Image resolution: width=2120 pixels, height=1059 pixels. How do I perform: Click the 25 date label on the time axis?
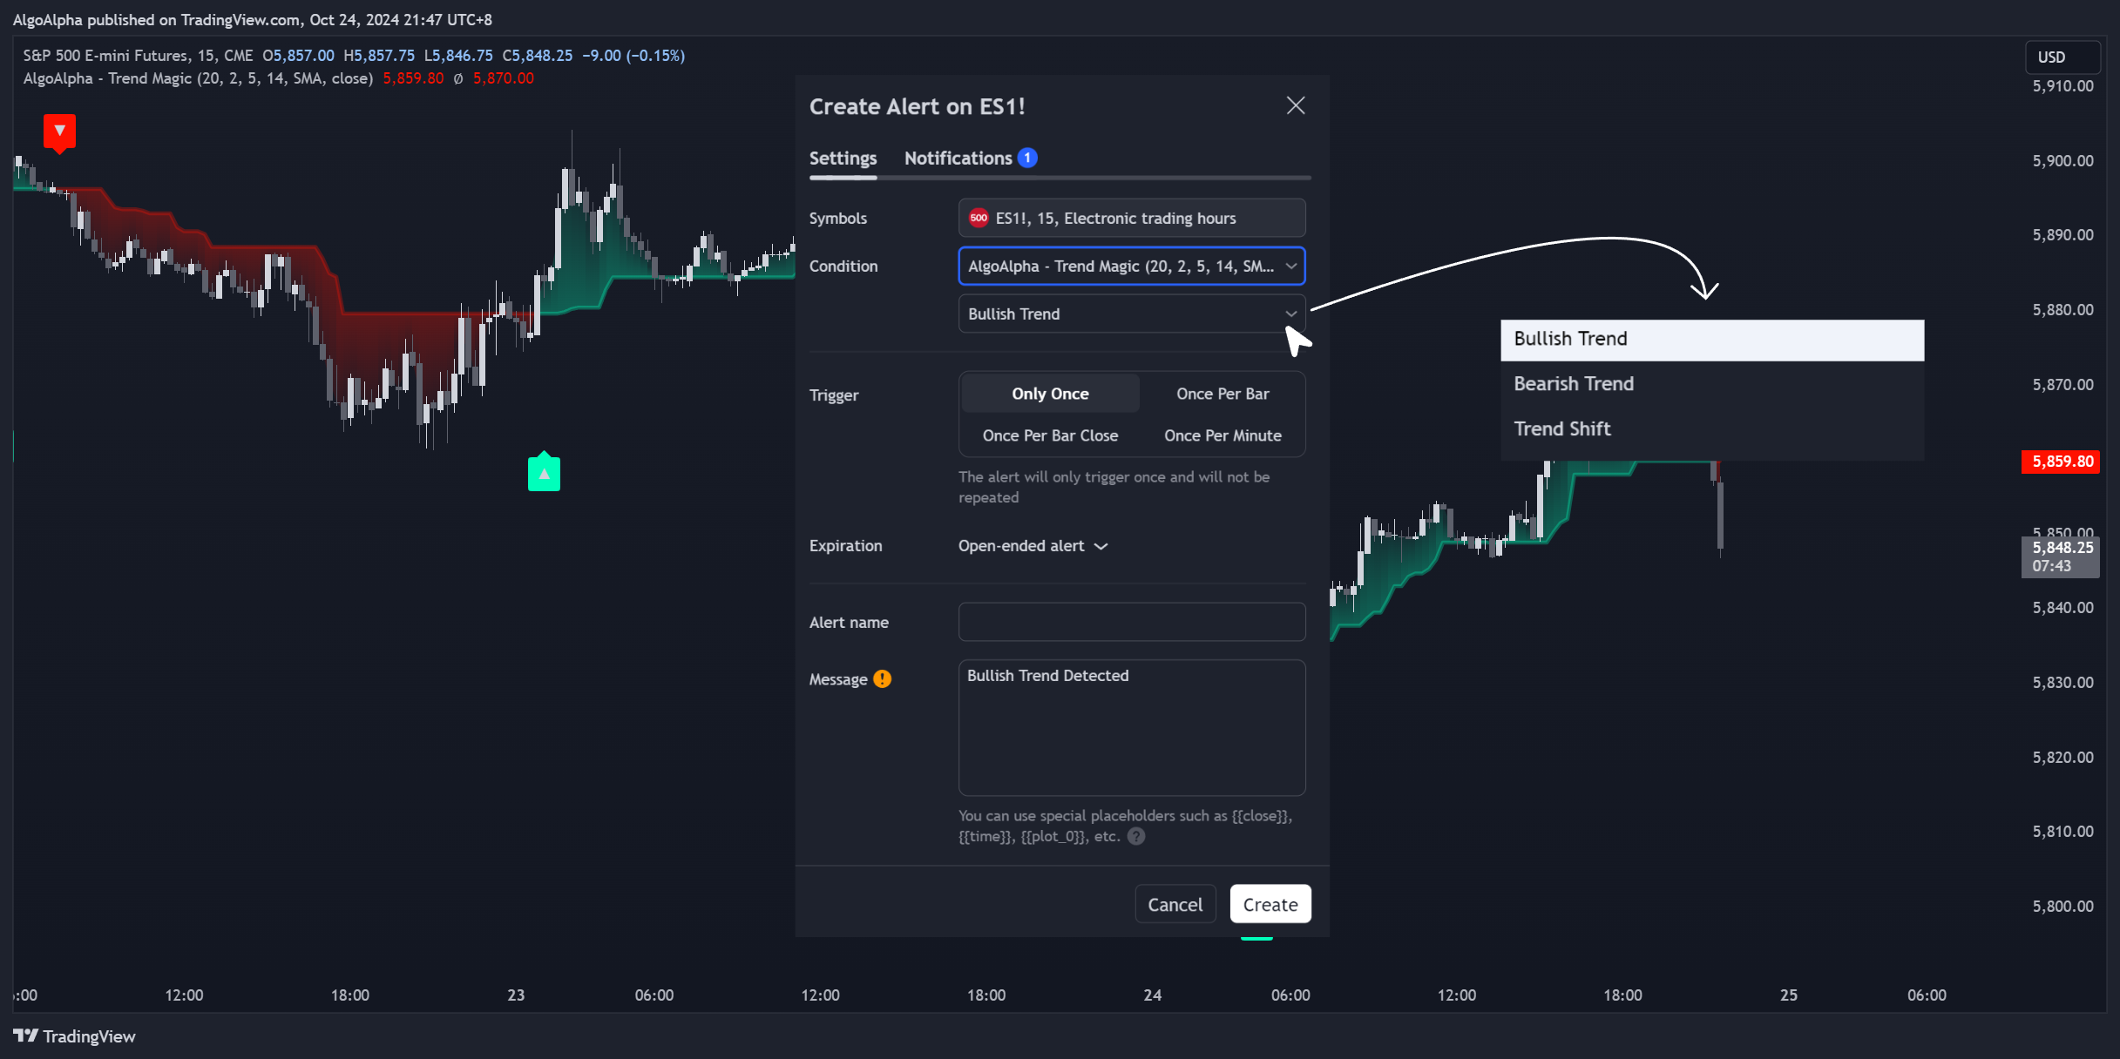(x=1788, y=995)
